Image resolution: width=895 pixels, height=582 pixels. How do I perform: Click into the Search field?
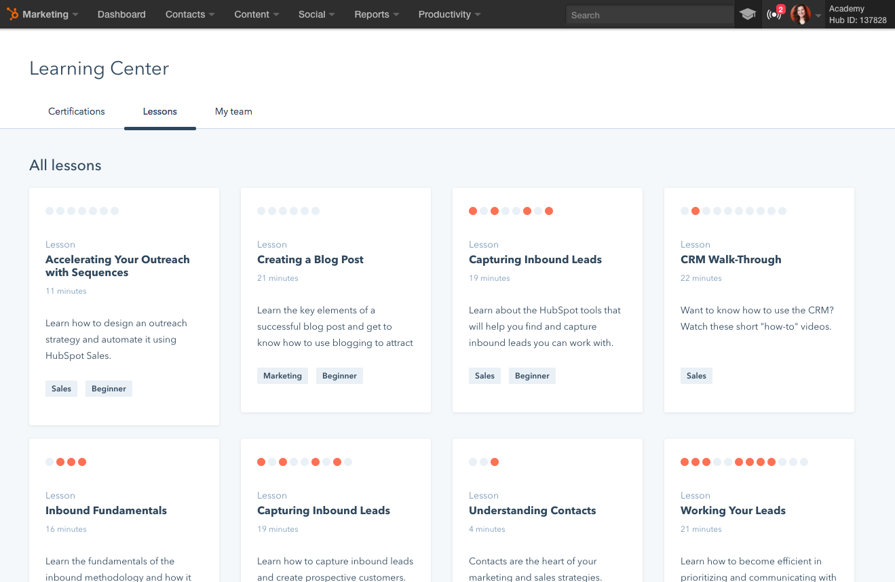click(x=648, y=15)
